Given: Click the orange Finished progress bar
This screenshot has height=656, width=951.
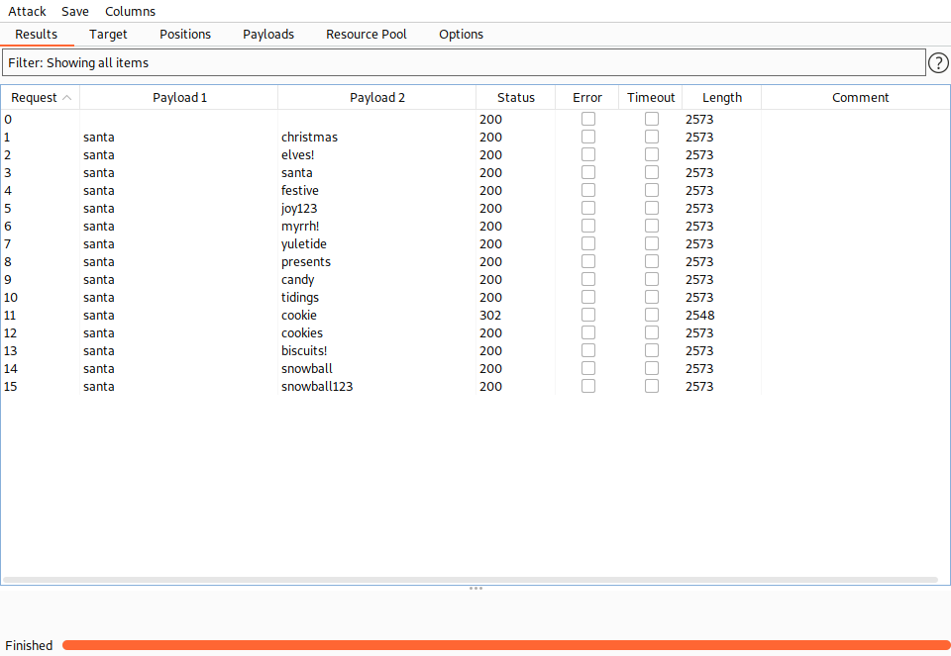Looking at the screenshot, I should [x=505, y=645].
